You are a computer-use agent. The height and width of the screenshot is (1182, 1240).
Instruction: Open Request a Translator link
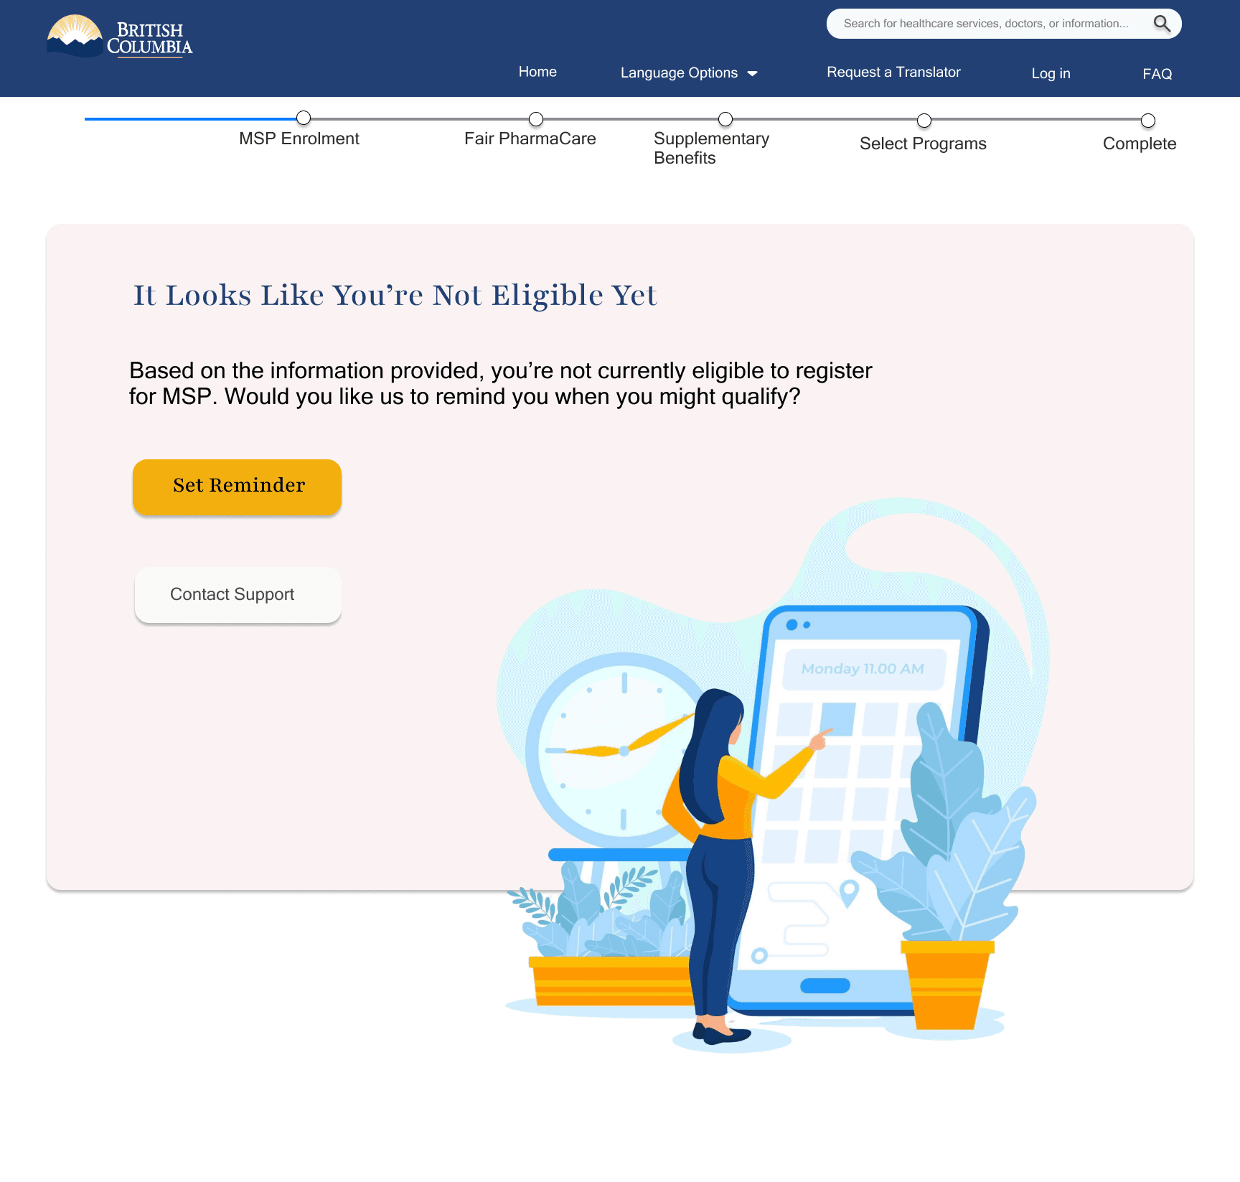click(893, 72)
